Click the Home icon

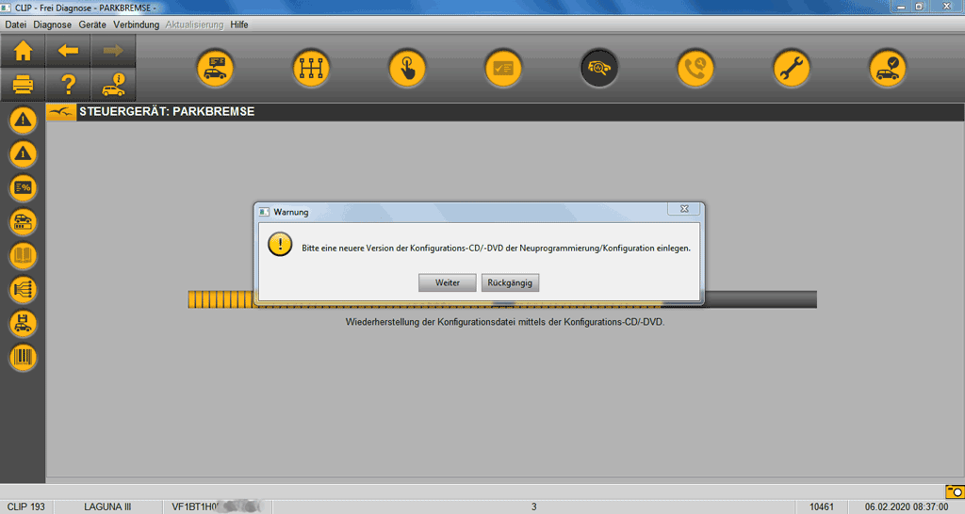(x=23, y=51)
